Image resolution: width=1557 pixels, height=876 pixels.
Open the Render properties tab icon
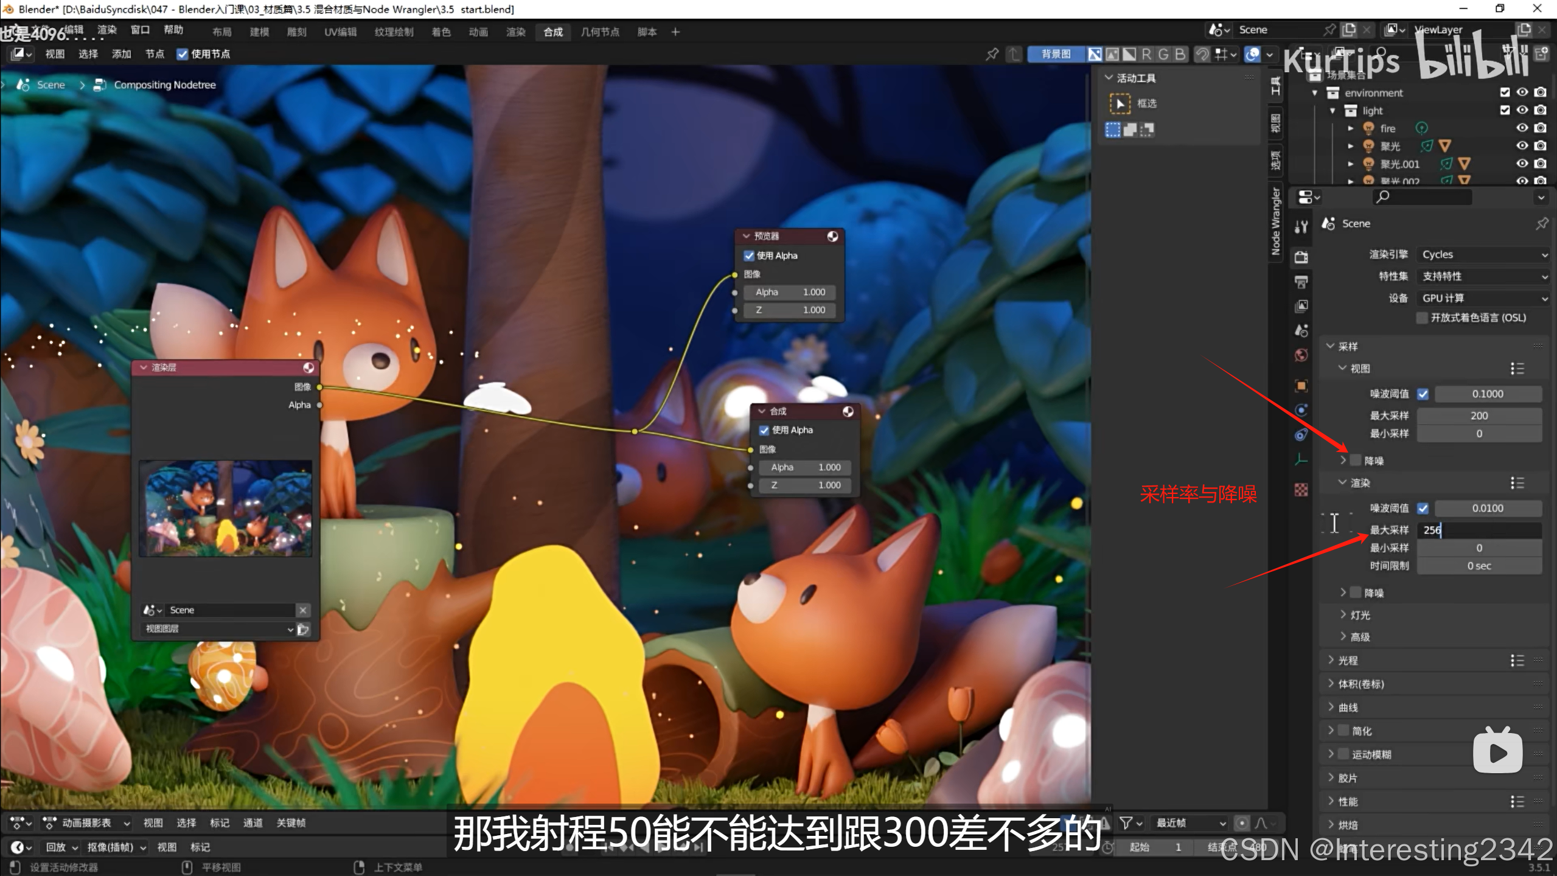(1301, 257)
